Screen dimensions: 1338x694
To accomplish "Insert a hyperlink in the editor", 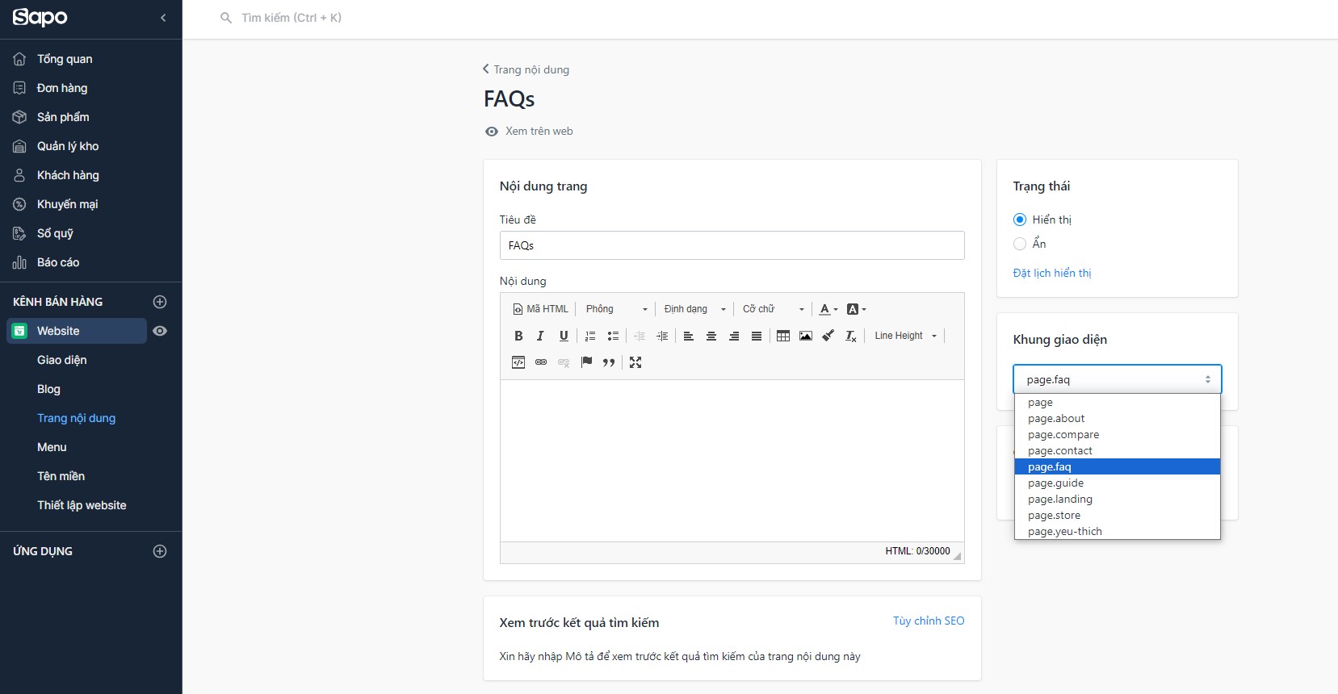I will pos(541,362).
